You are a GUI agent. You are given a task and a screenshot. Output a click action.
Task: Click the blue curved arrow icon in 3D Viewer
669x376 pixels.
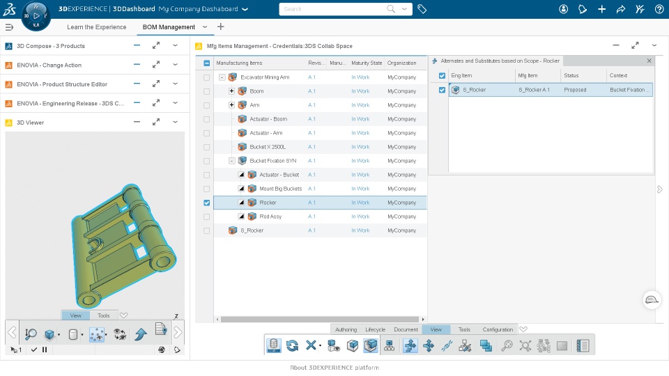pyautogui.click(x=140, y=334)
